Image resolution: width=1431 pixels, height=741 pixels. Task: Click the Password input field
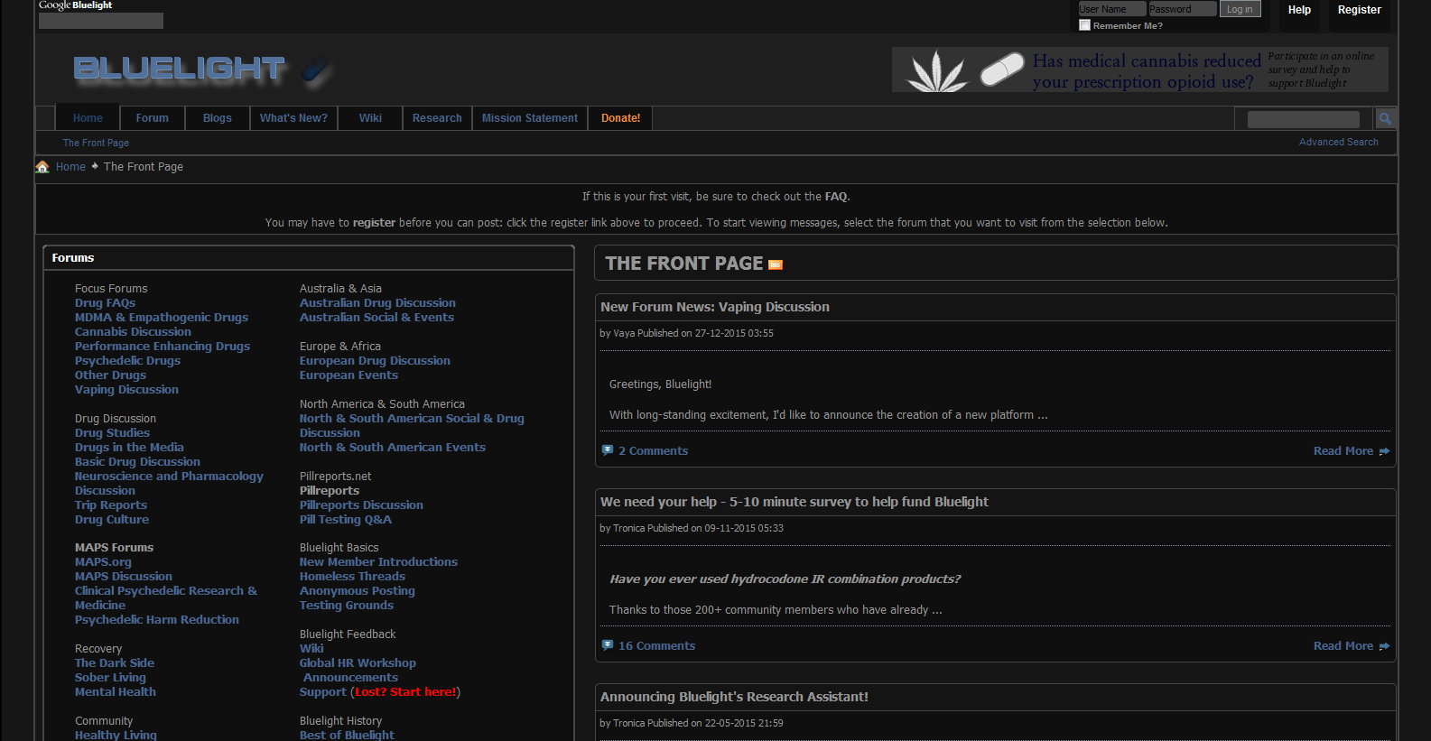pos(1182,9)
